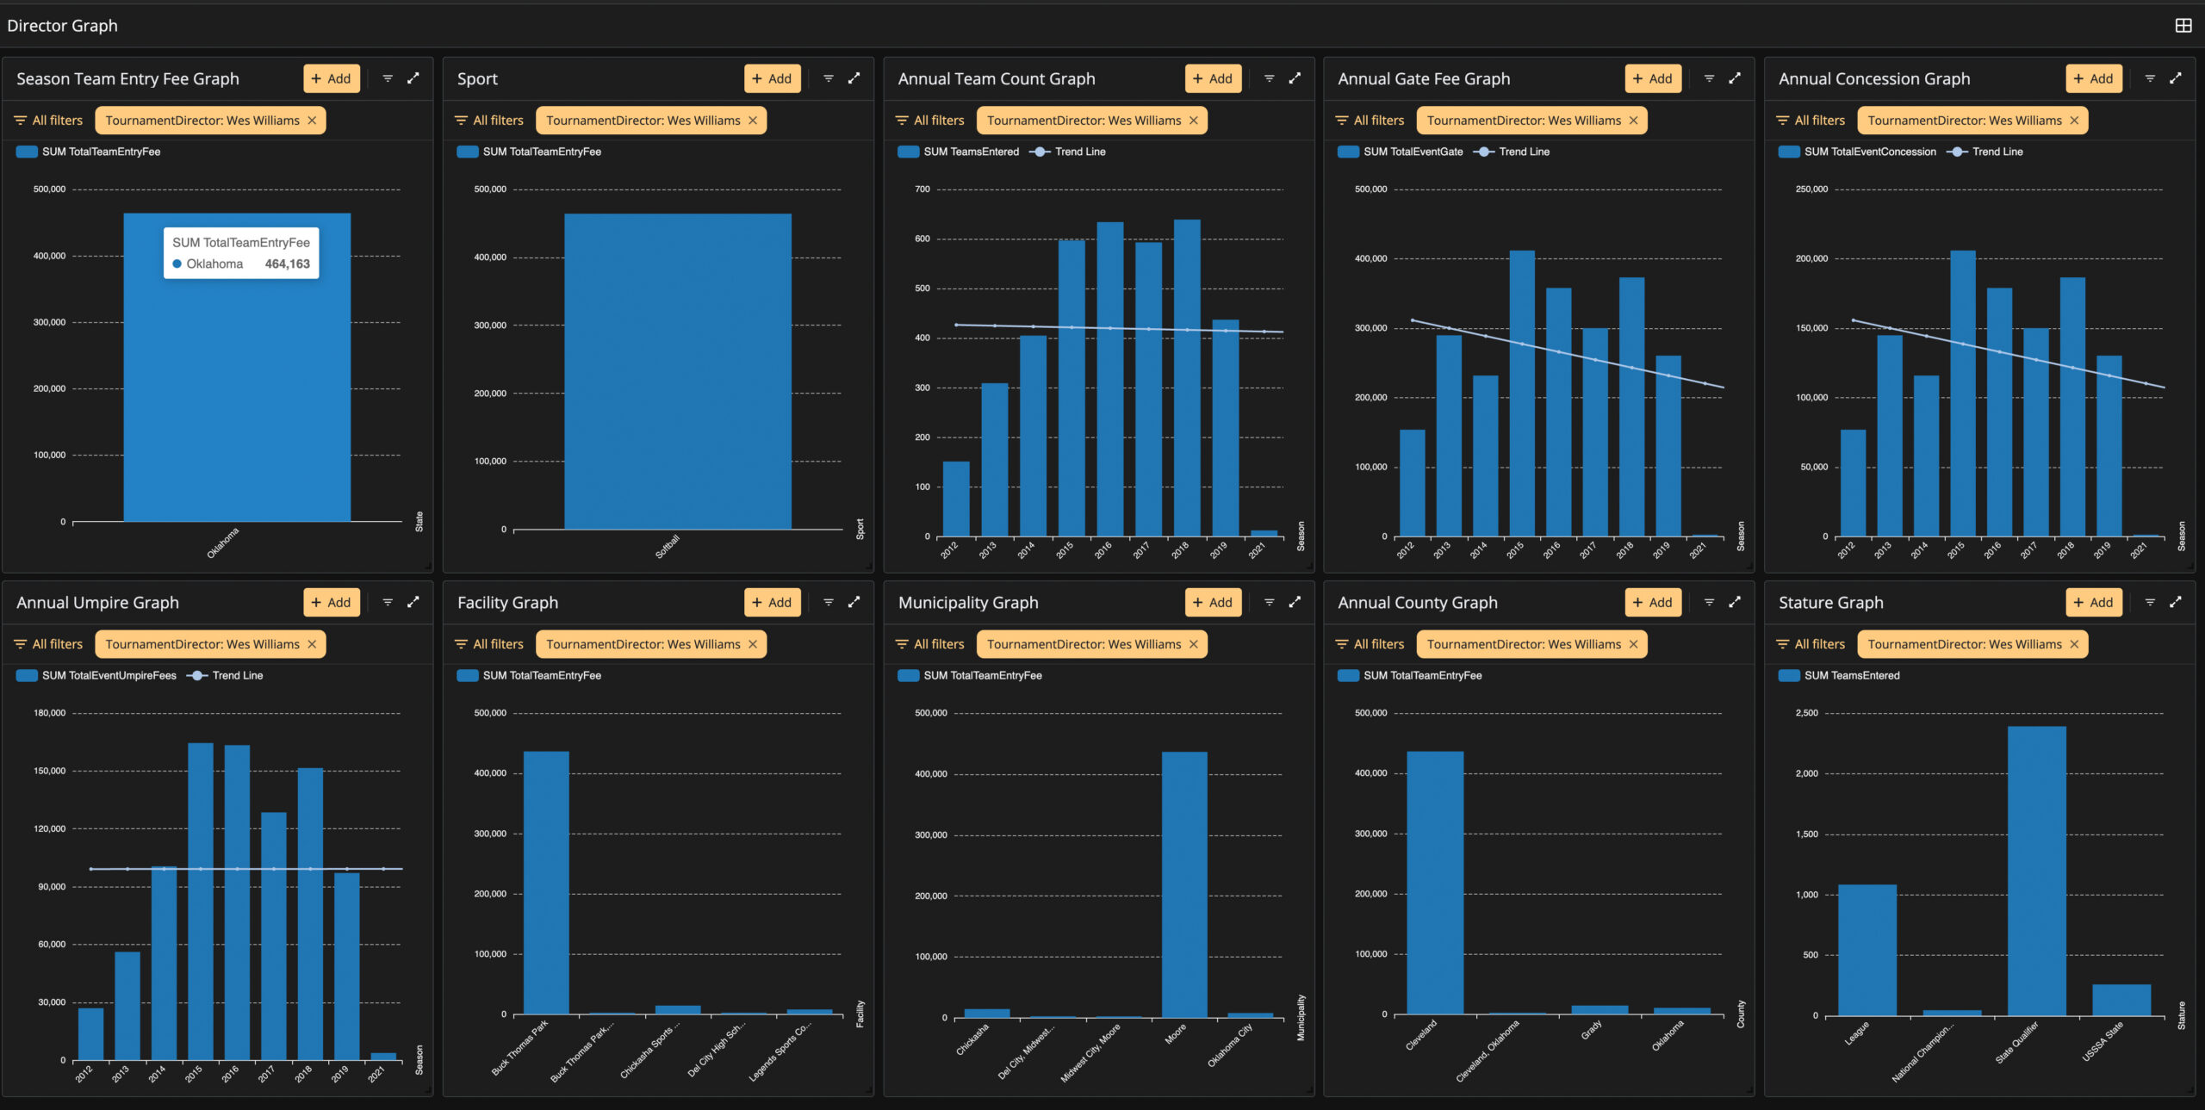Remove Wes Williams filter from Facility Graph
Screen dimensions: 2205x1110
pyautogui.click(x=753, y=644)
